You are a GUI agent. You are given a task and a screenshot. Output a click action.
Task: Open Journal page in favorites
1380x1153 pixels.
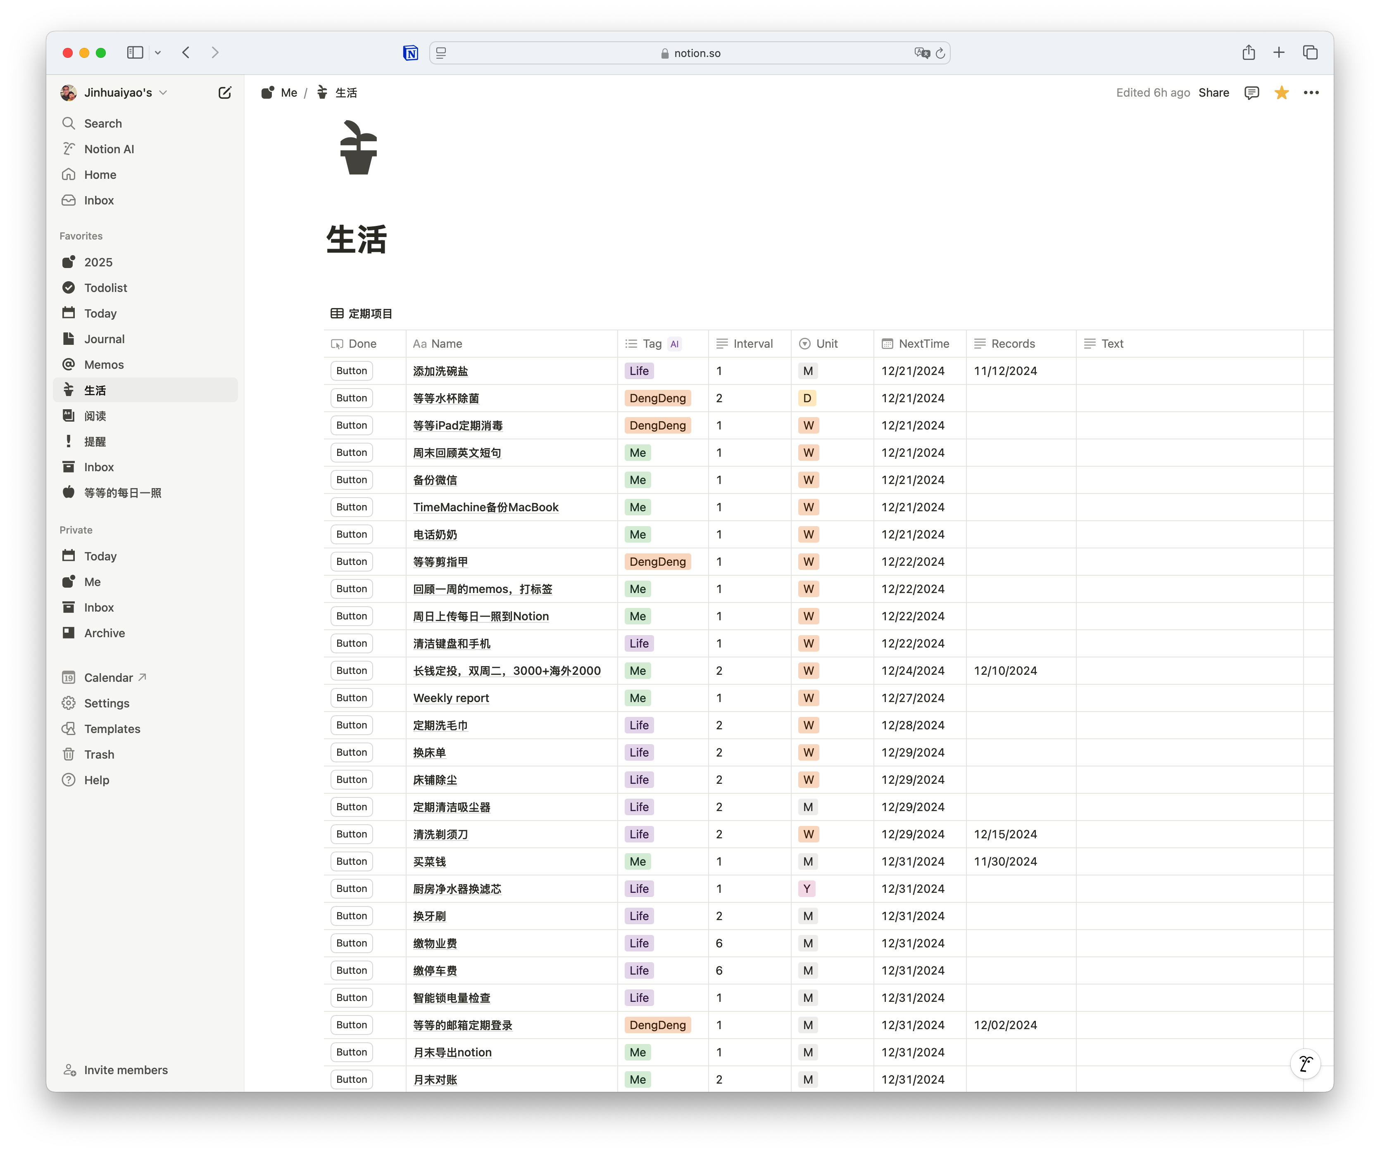click(145, 339)
